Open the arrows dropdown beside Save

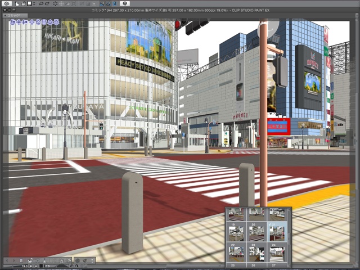[x=34, y=3]
